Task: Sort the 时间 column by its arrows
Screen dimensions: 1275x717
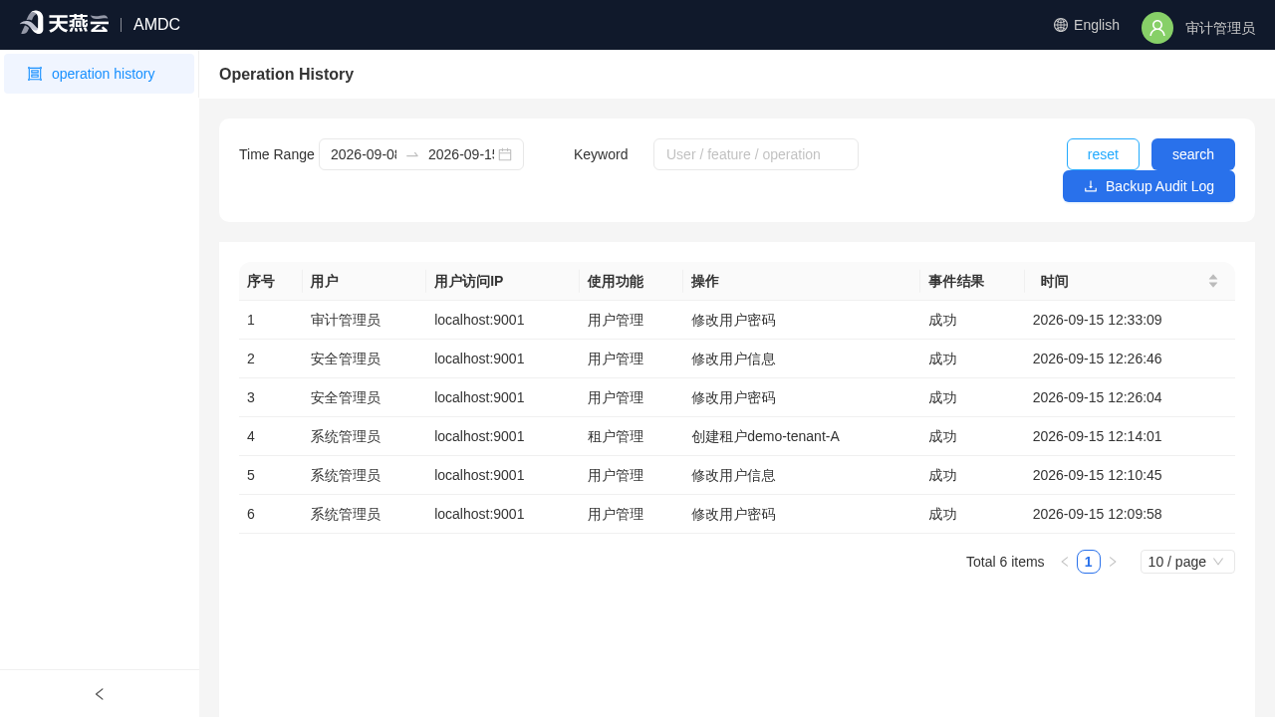Action: [1213, 281]
